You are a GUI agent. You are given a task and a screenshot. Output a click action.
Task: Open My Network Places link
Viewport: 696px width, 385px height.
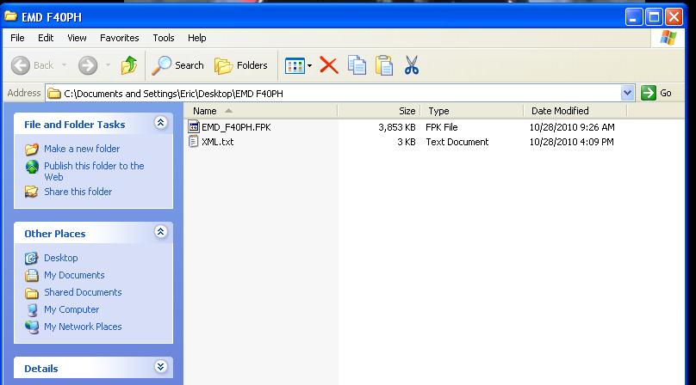click(83, 327)
